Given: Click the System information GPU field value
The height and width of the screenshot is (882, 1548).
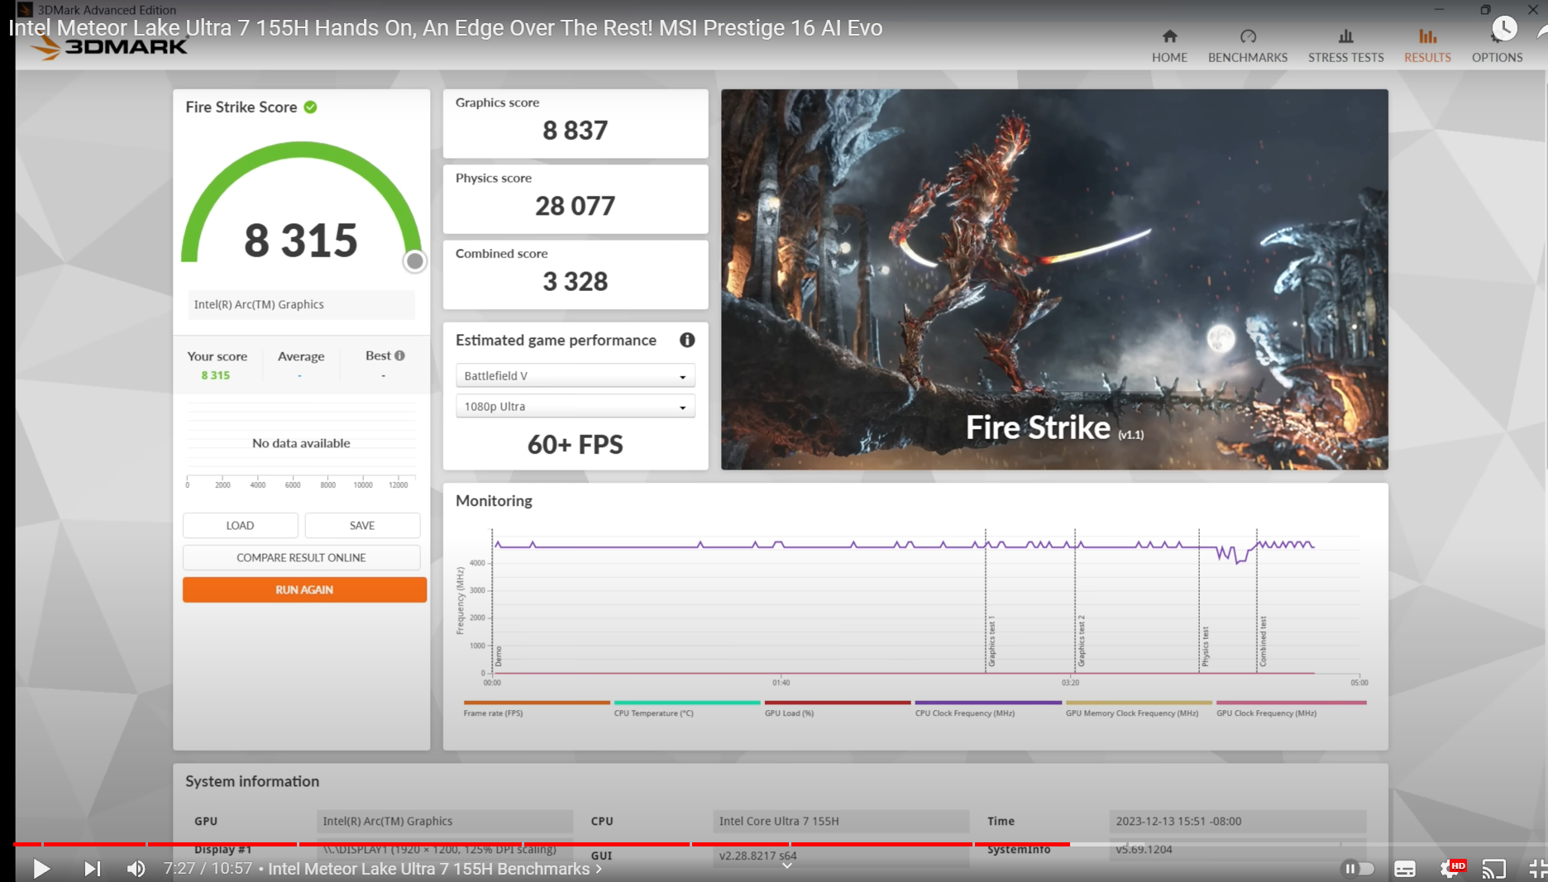Looking at the screenshot, I should point(445,821).
